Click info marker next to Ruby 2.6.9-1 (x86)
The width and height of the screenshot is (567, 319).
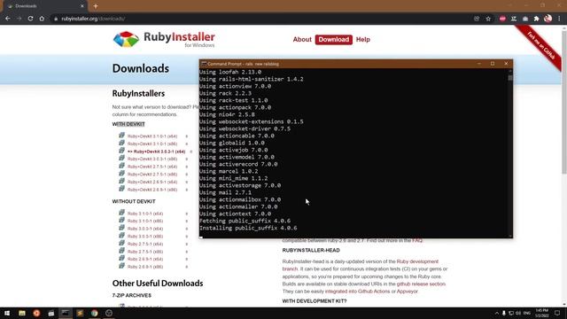pyautogui.click(x=187, y=267)
